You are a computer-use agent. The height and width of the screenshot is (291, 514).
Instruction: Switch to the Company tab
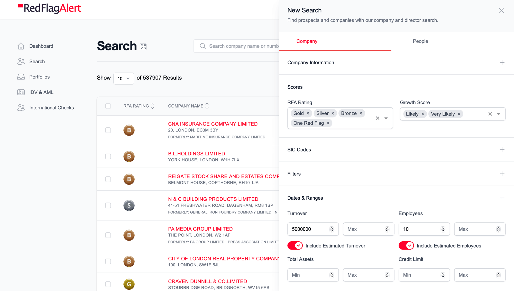coord(307,41)
